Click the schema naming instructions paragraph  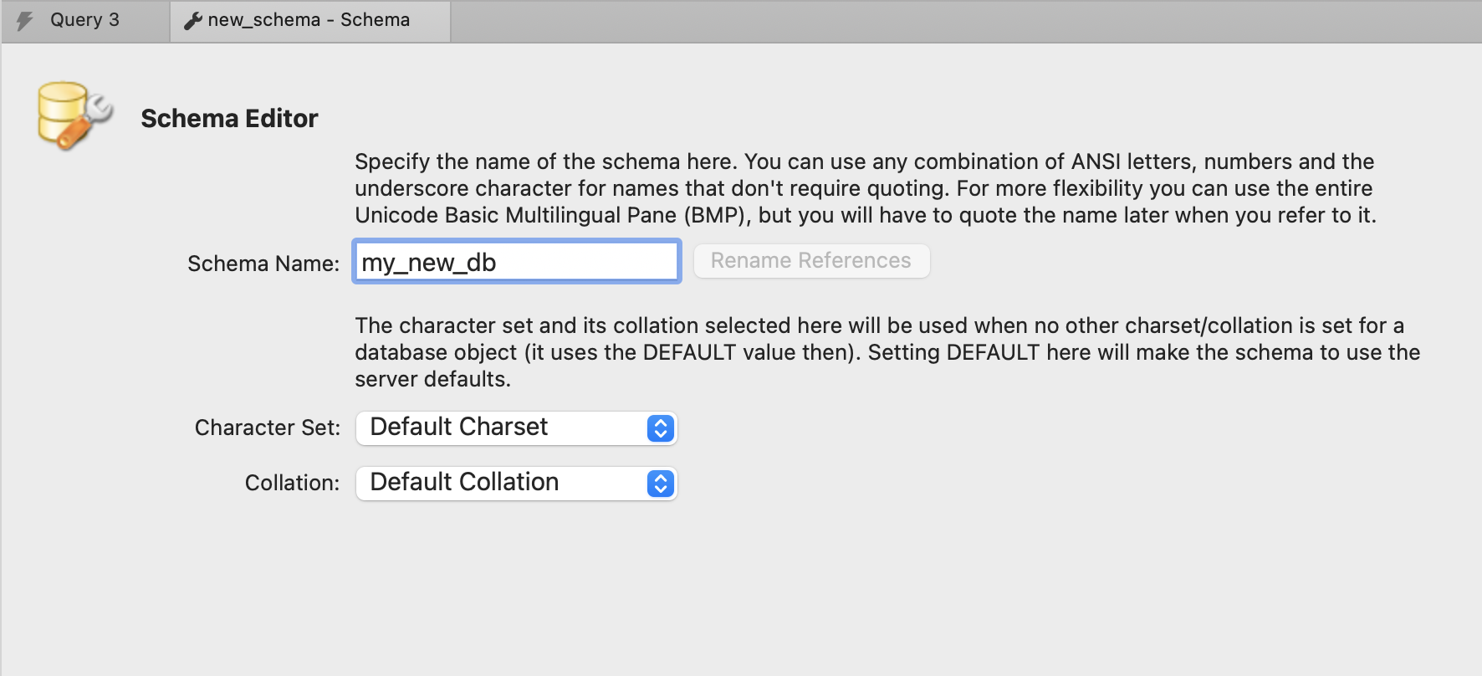(x=865, y=188)
